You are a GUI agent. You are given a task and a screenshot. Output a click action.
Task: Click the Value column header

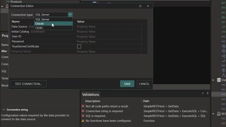[81, 22]
